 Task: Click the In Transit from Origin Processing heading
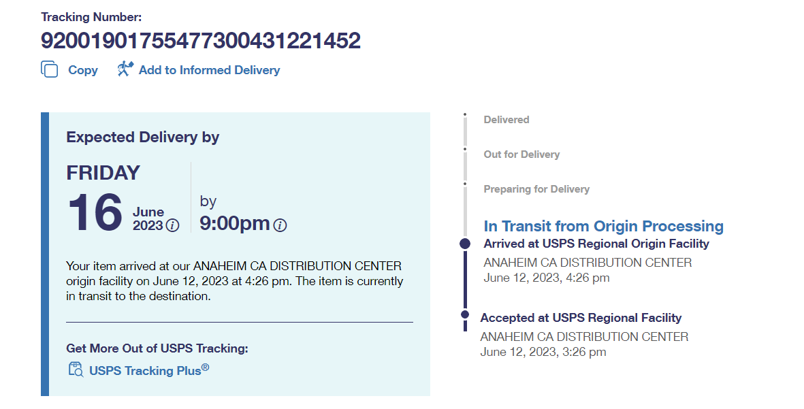[x=603, y=226]
